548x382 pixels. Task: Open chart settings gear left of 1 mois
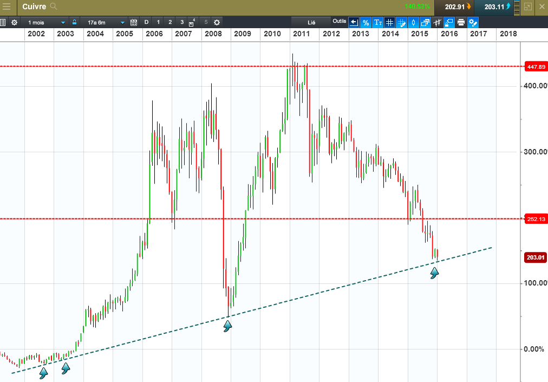click(x=14, y=22)
